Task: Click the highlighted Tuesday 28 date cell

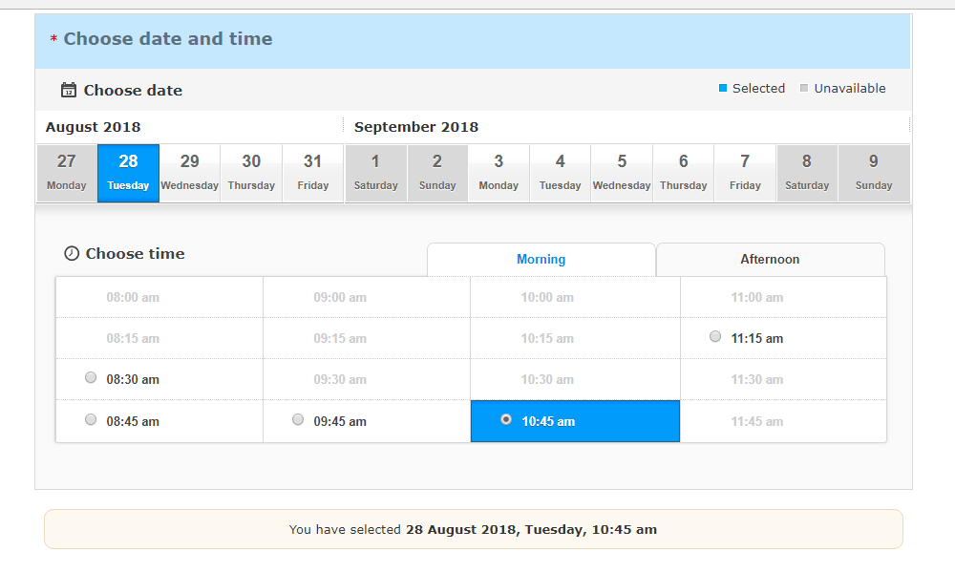Action: (128, 173)
